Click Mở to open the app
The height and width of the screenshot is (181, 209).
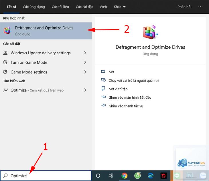111,72
